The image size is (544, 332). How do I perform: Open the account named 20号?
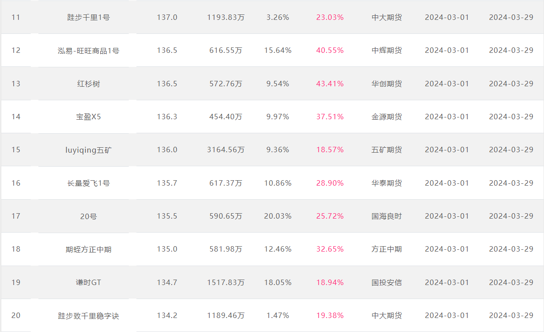point(88,216)
